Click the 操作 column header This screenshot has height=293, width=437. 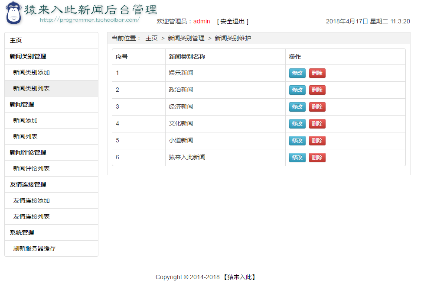tap(346, 57)
